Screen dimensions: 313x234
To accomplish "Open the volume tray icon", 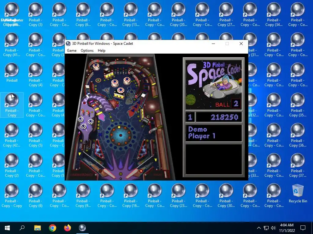I will pos(273,228).
